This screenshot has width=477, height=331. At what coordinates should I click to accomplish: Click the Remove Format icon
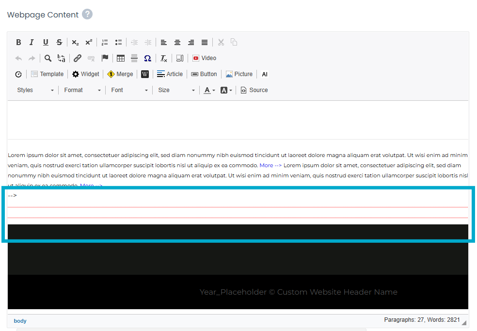pos(164,58)
